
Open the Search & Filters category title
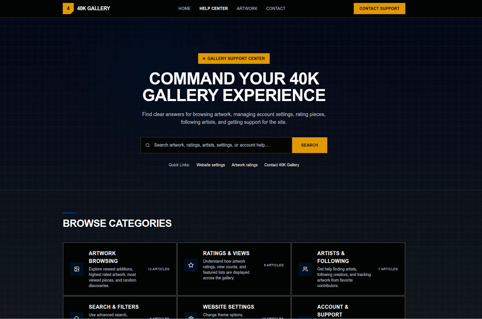pos(114,307)
